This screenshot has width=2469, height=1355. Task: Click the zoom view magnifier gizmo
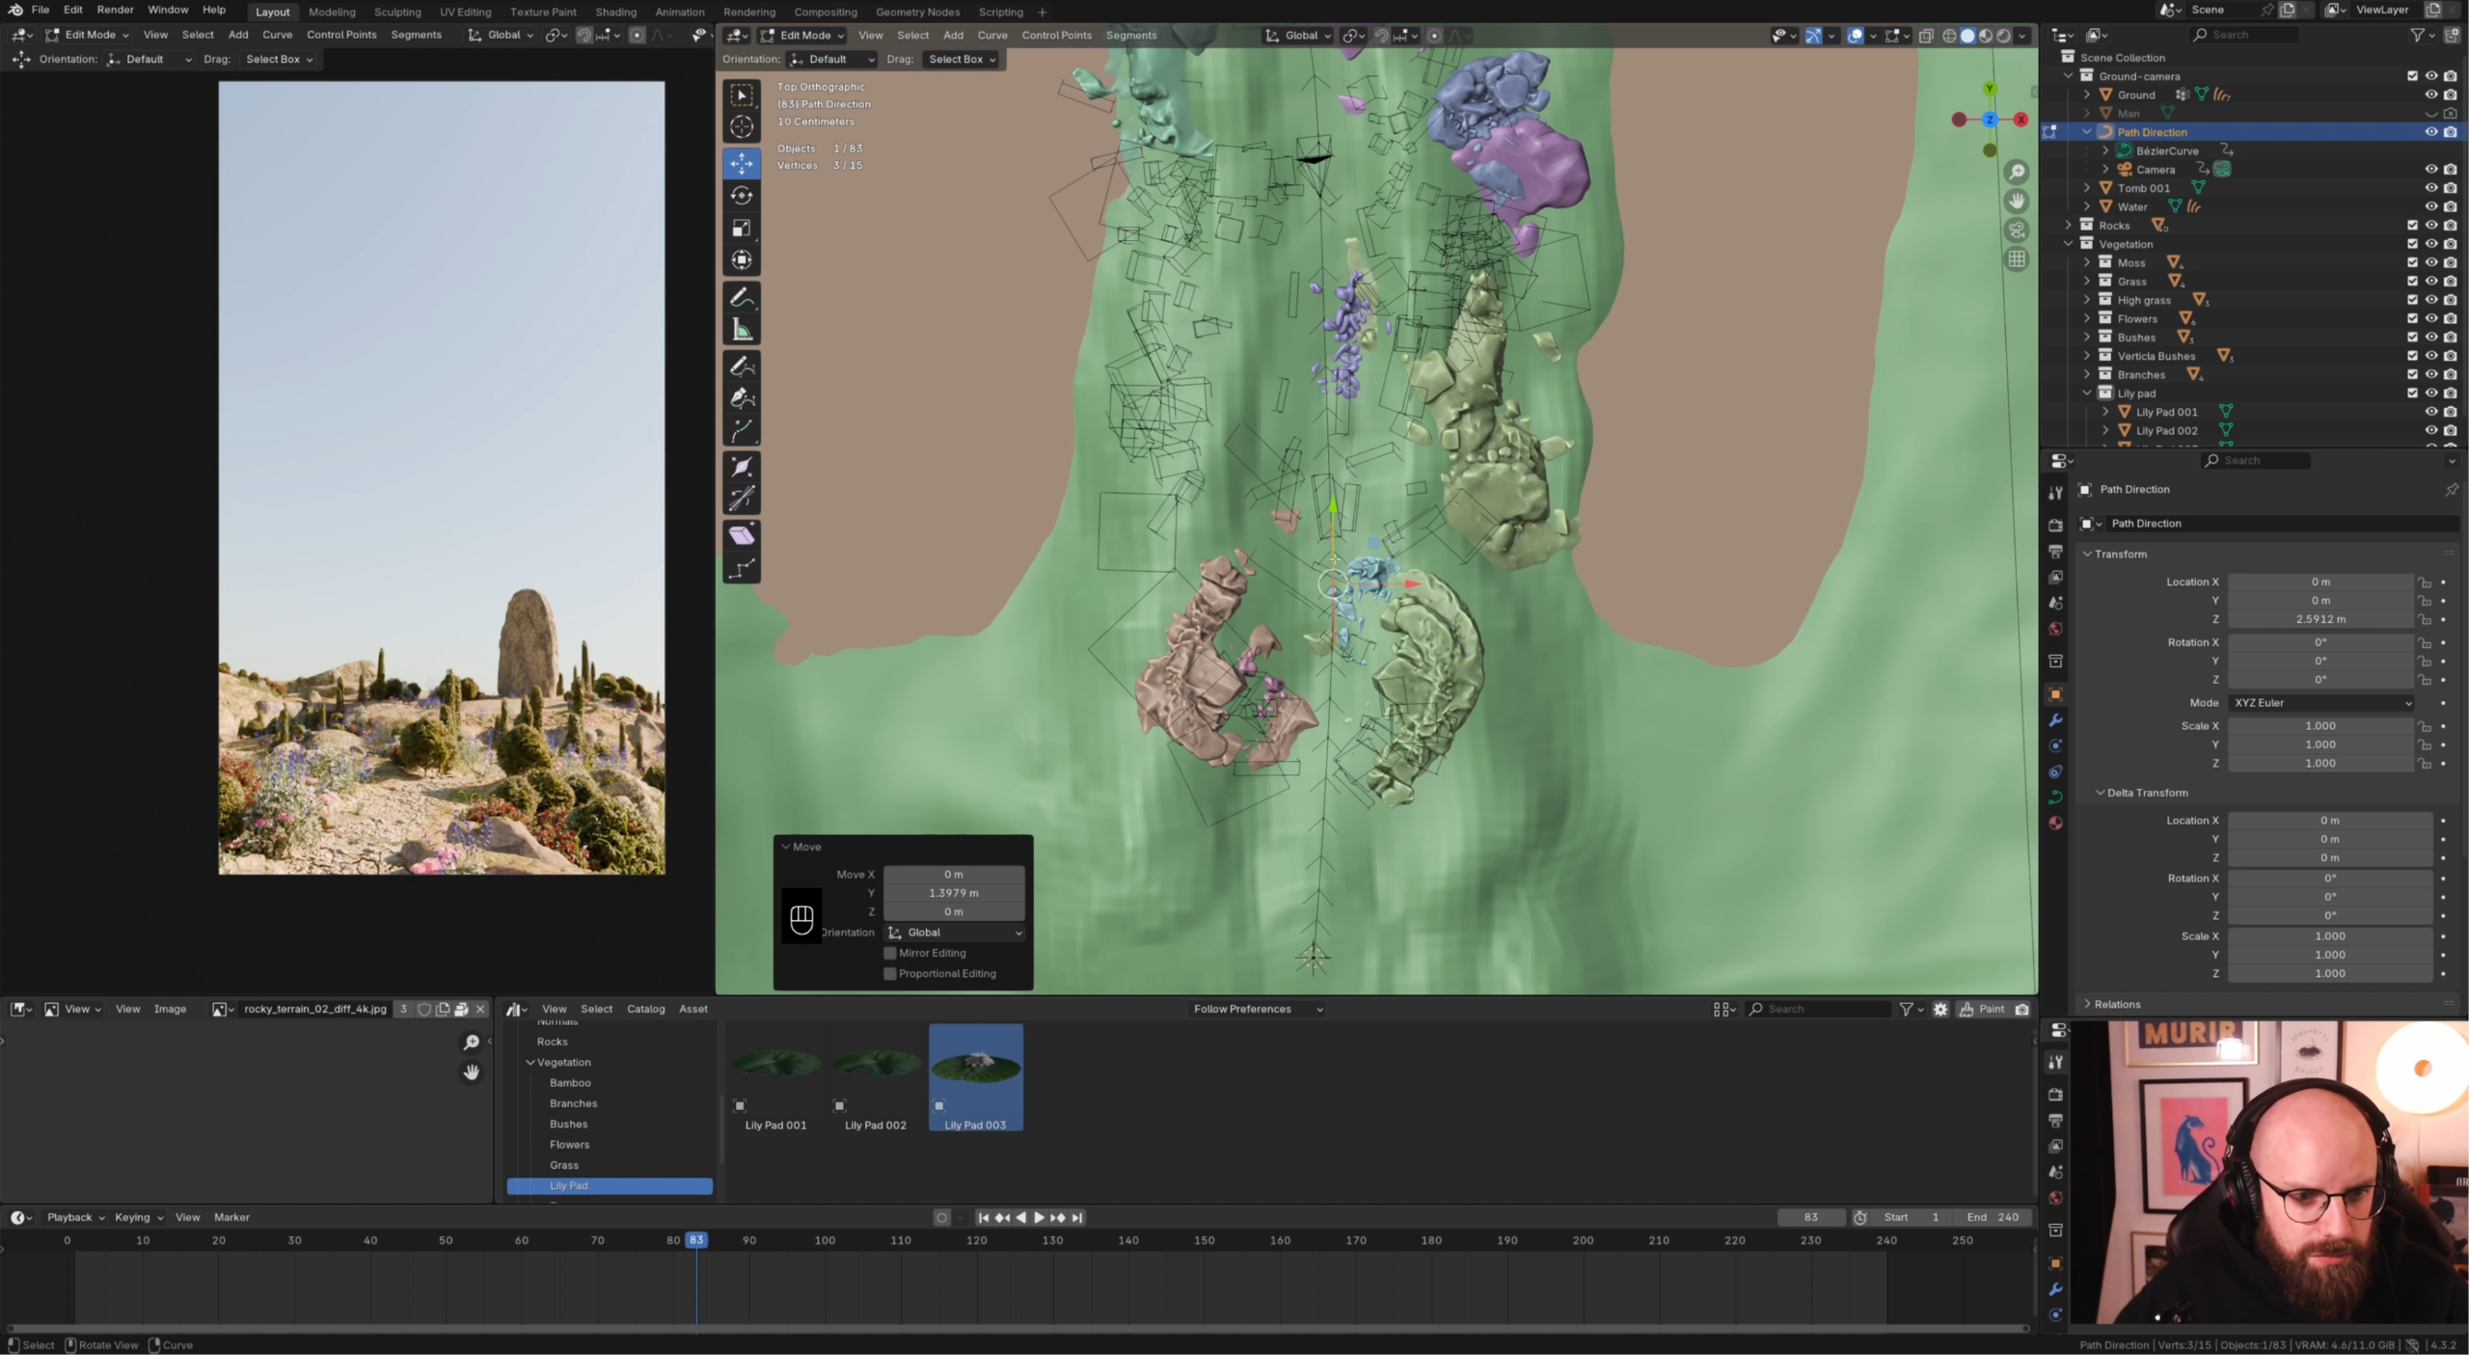coord(2016,173)
